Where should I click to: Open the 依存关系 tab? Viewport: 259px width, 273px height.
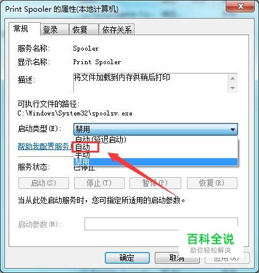coord(117,30)
